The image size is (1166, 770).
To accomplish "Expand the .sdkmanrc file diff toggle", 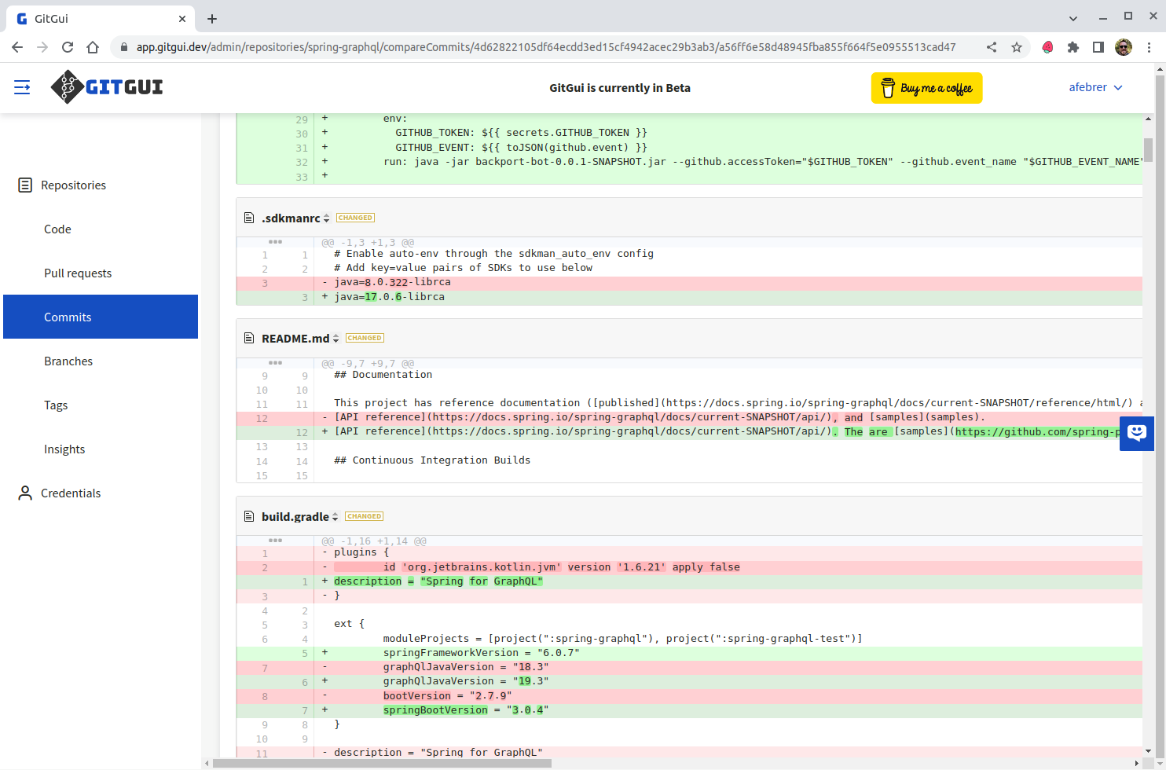I will coord(327,218).
